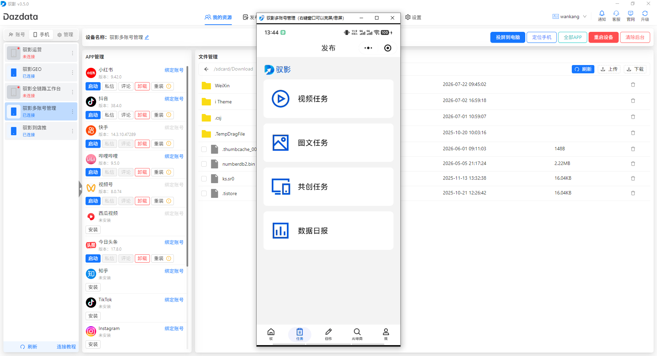Open the 设置 settings tab

coord(413,17)
